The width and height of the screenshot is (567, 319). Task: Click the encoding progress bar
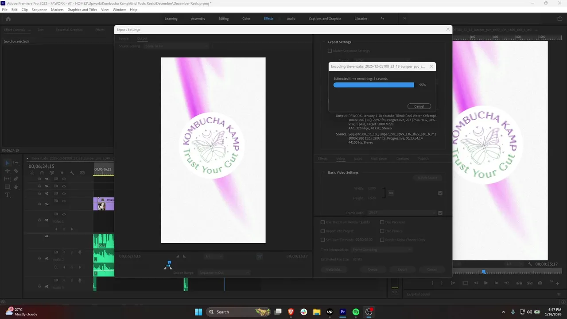pos(374,85)
